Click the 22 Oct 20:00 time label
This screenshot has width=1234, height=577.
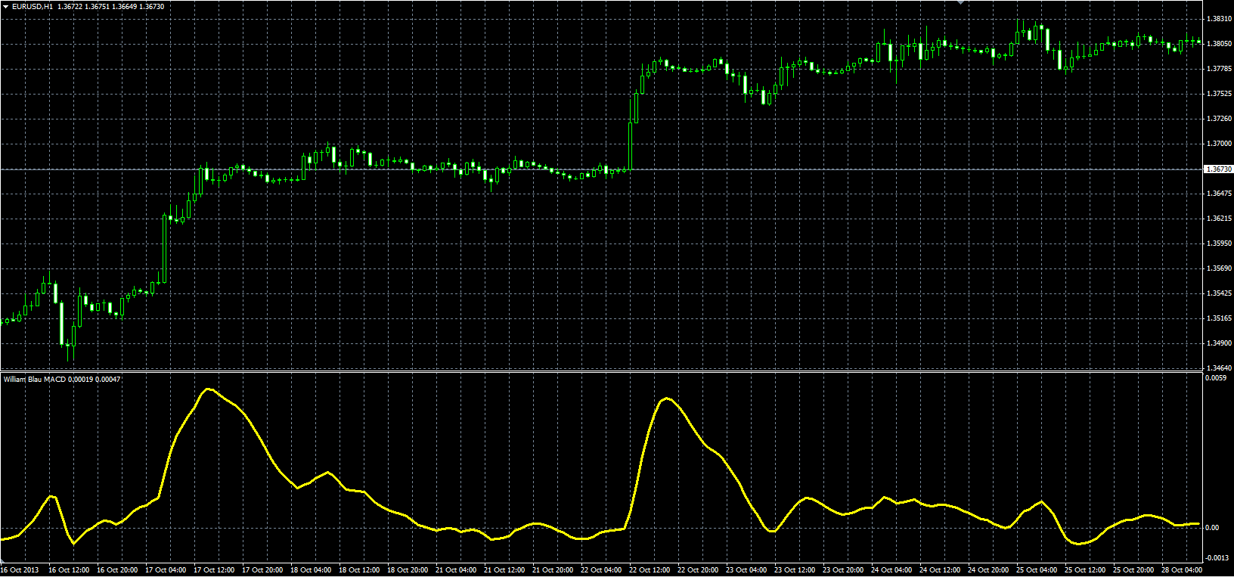(698, 570)
